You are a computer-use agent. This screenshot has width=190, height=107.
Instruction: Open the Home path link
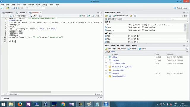click(x=113, y=52)
